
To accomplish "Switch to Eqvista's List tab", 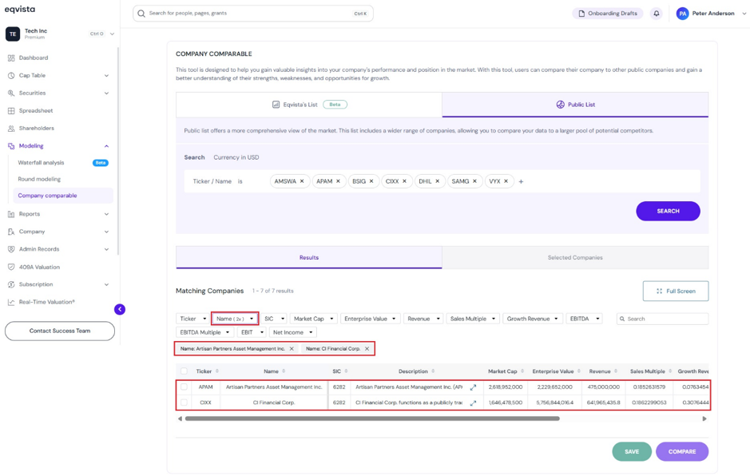I will coord(309,105).
